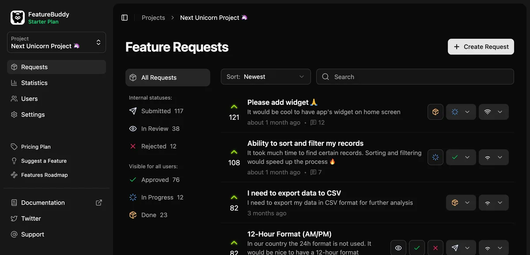The width and height of the screenshot is (530, 255).
Task: Open visibility dropdown on widget request
Action: pyautogui.click(x=493, y=112)
